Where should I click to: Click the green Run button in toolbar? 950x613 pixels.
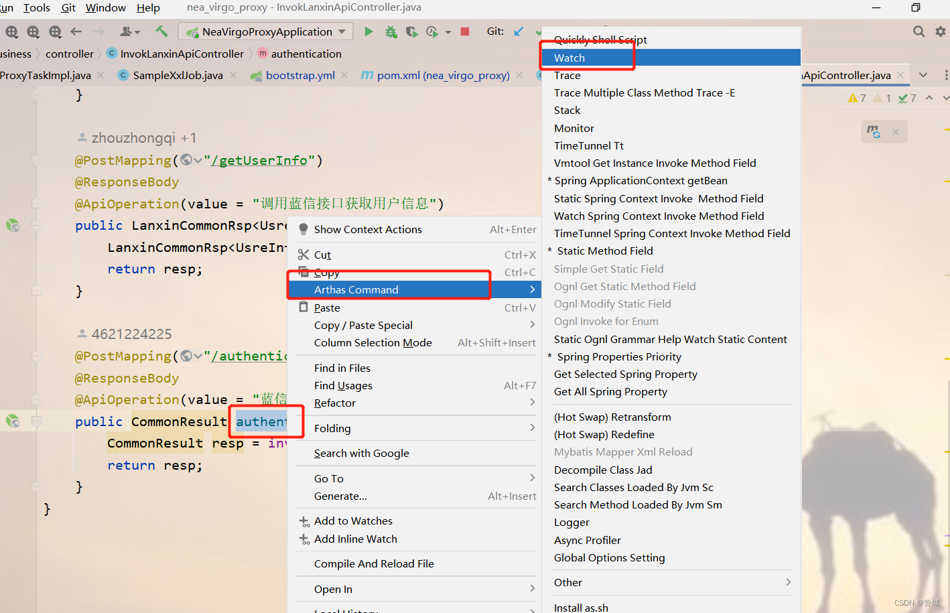tap(368, 31)
